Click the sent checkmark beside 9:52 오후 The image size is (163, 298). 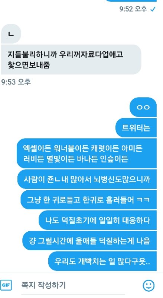pyautogui.click(x=153, y=9)
